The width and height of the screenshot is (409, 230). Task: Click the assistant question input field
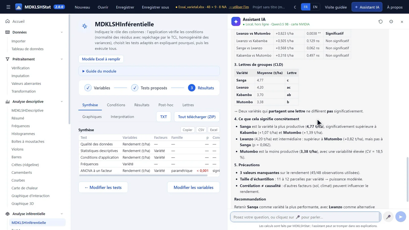305,217
